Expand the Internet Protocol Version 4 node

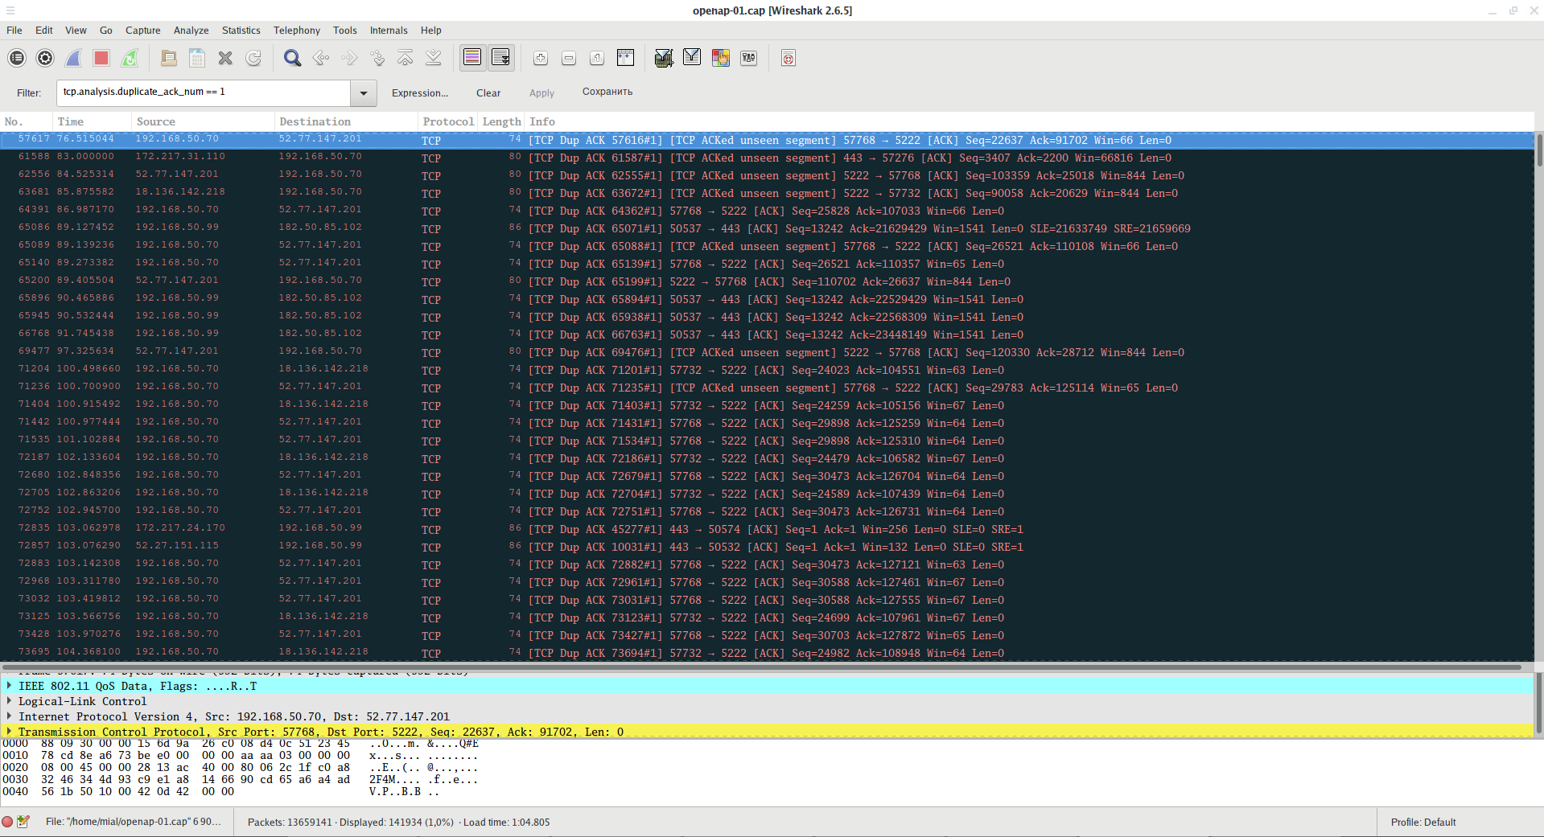click(x=9, y=716)
